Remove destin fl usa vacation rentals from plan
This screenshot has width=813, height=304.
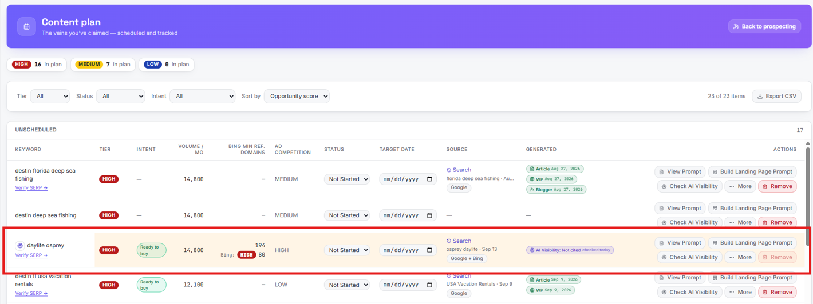coord(778,292)
